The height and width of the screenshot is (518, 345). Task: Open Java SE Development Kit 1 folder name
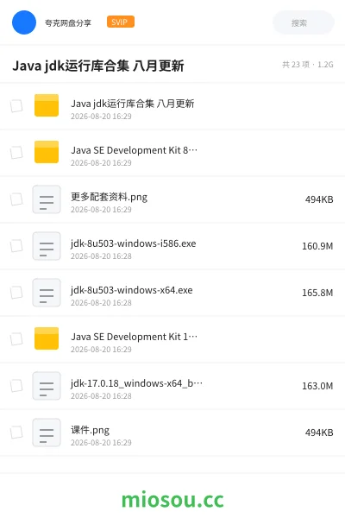[x=134, y=337]
